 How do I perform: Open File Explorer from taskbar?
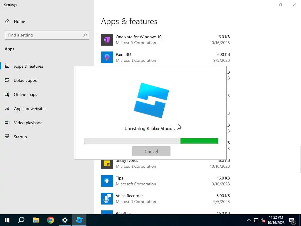pyautogui.click(x=36, y=220)
